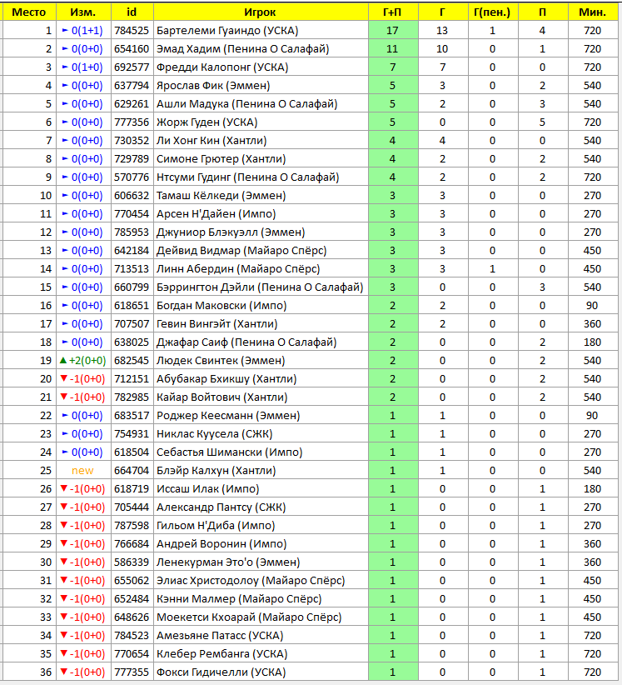Select player Себастья Шимански (Импо)
The height and width of the screenshot is (685, 622).
pyautogui.click(x=230, y=452)
